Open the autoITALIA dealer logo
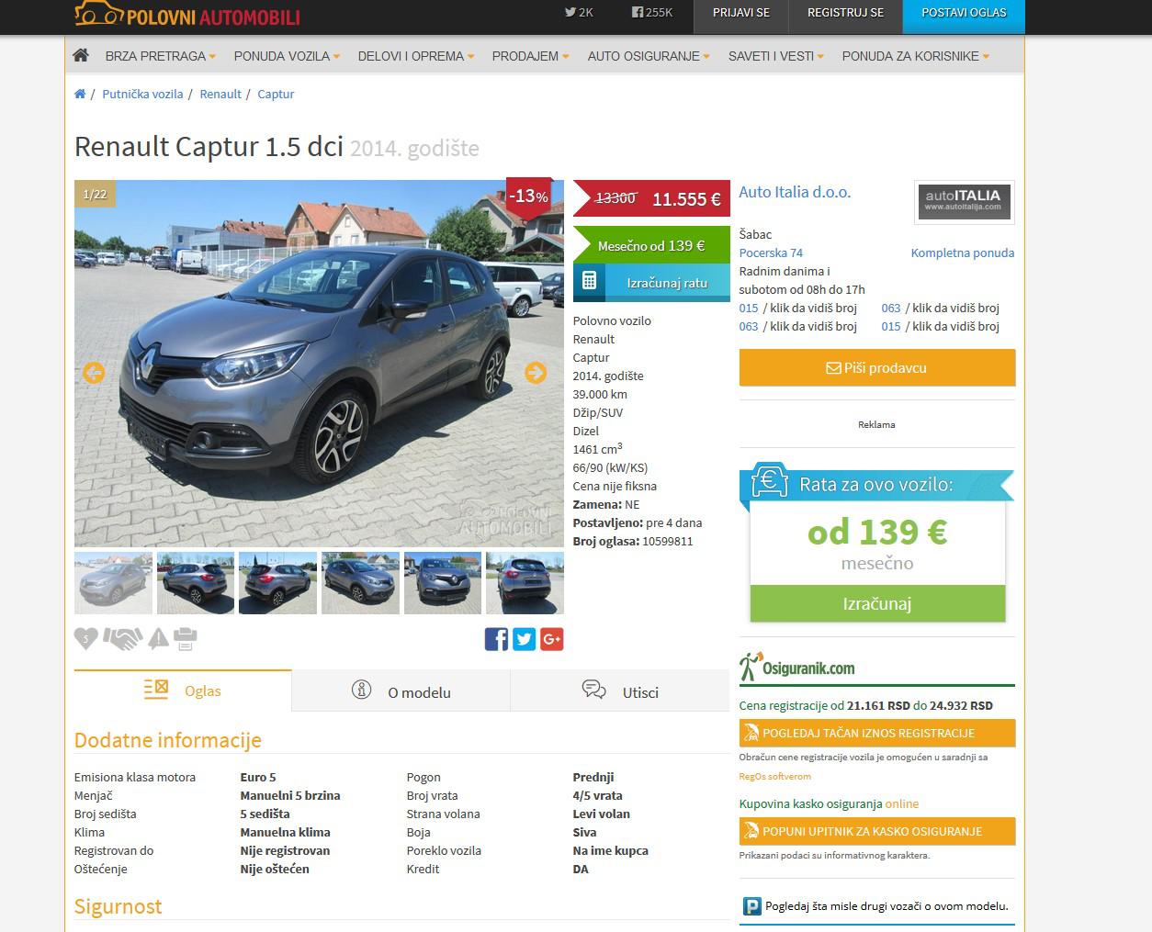The height and width of the screenshot is (932, 1152). click(964, 202)
